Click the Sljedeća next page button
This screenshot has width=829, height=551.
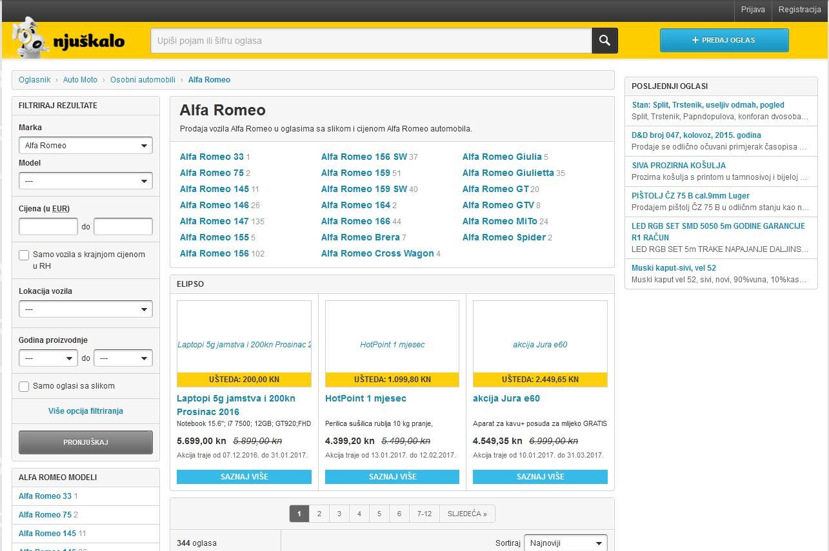(467, 514)
